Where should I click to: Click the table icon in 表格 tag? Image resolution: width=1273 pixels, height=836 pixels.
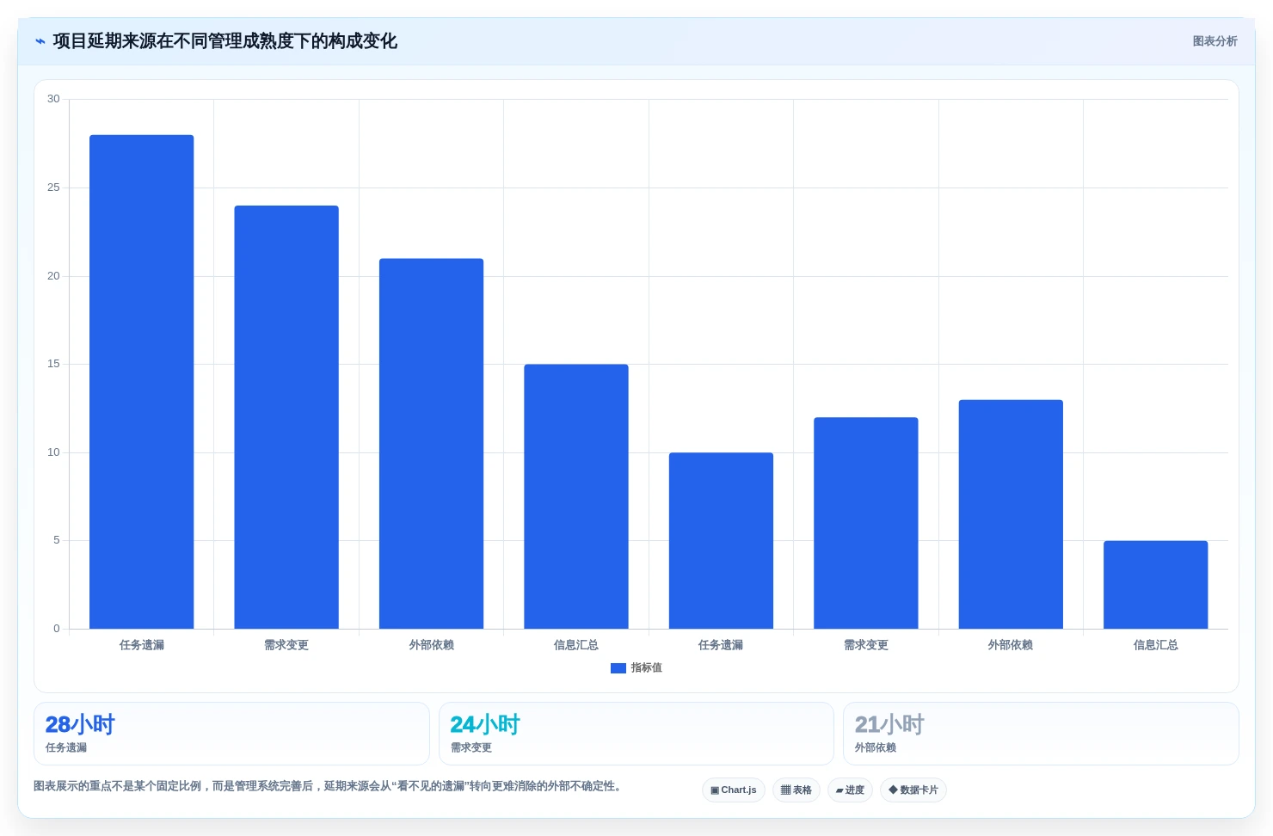coord(785,790)
